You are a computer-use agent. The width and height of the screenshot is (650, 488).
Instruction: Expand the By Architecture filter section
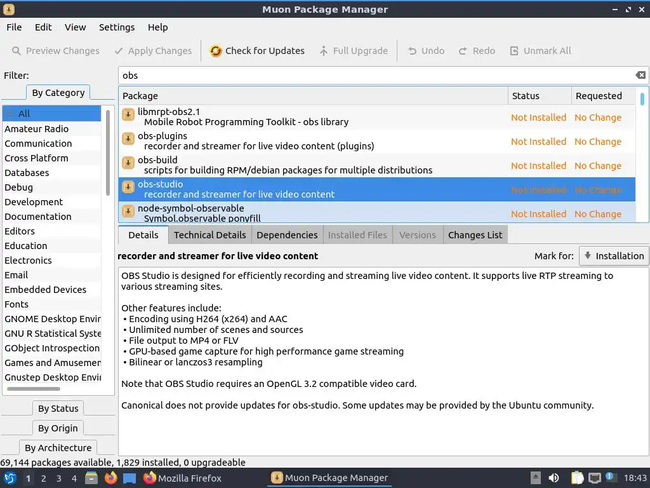(58, 448)
